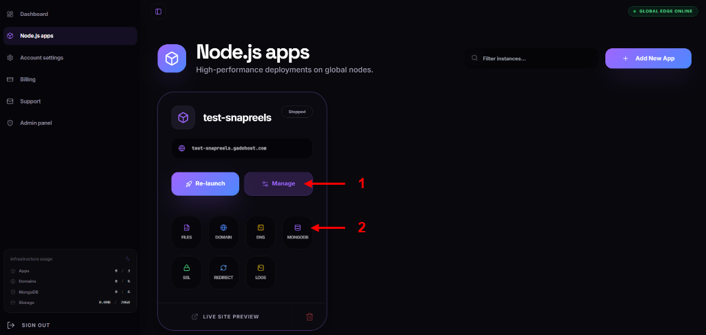Toggle the sidebar collapse icon
Viewport: 706px width, 335px height.
tap(159, 12)
